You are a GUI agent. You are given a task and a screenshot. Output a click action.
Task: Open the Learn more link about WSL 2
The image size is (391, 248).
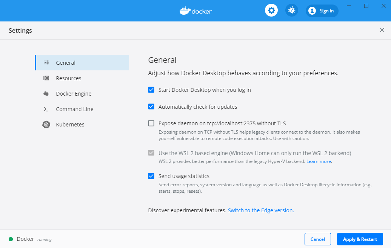(318, 161)
